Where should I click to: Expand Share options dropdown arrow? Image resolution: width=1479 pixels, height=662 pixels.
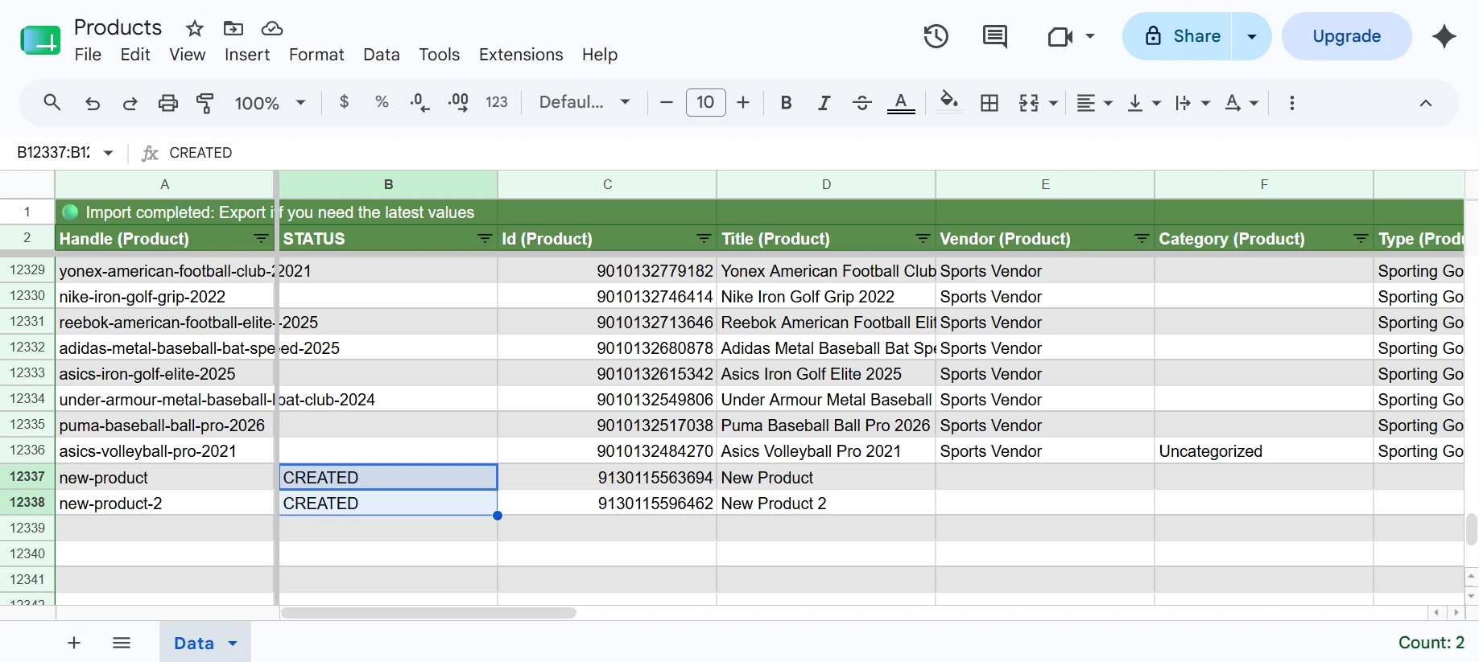pos(1252,36)
